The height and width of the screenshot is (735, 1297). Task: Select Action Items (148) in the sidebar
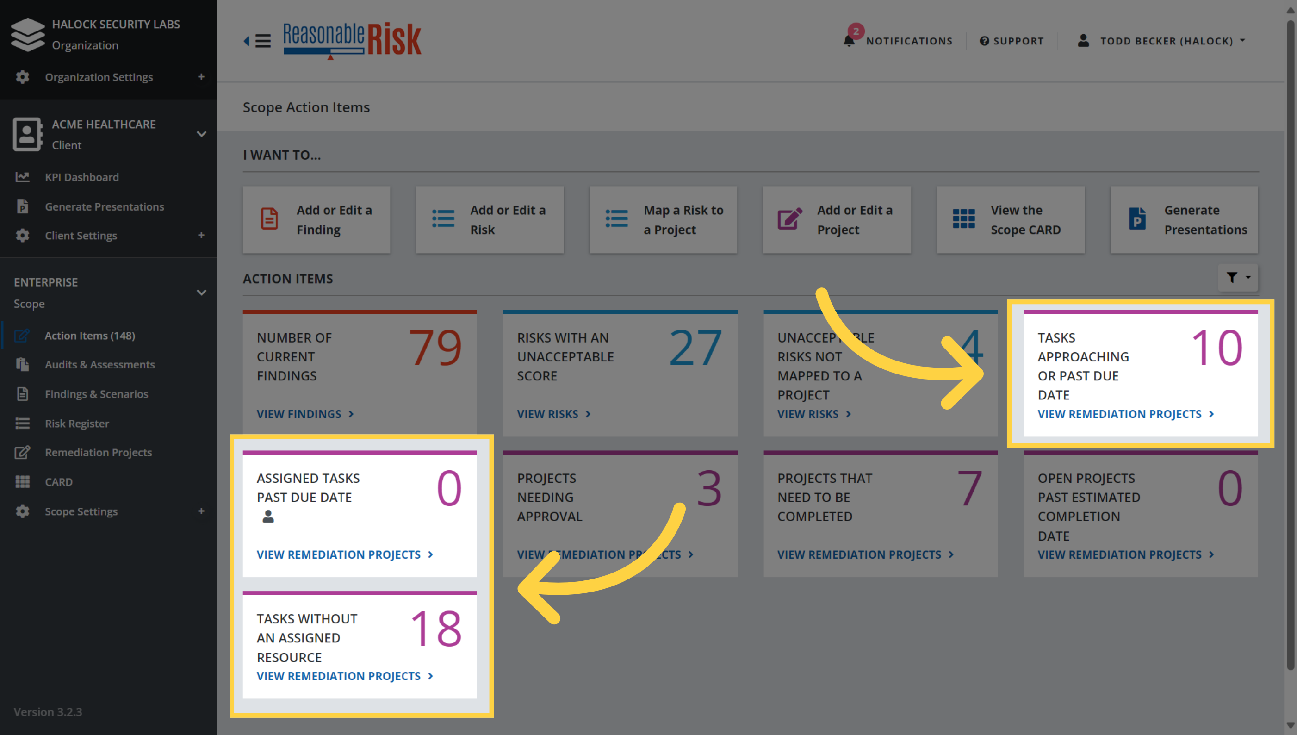tap(90, 336)
